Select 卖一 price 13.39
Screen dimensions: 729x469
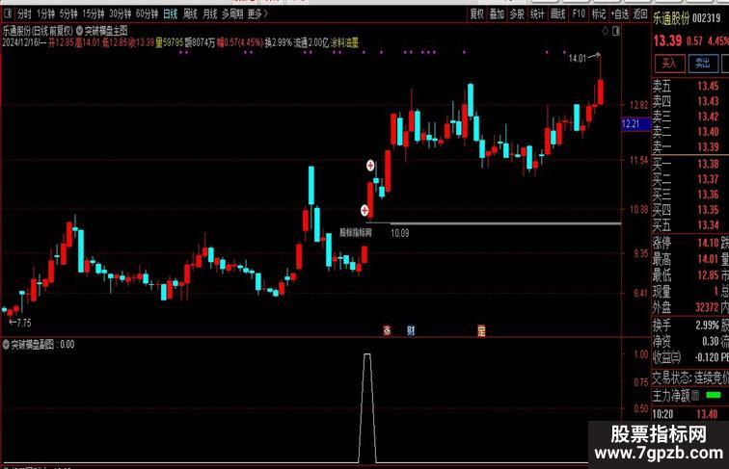coord(708,147)
